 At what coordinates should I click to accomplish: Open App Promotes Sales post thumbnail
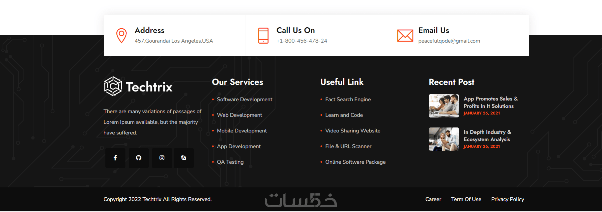pyautogui.click(x=444, y=106)
